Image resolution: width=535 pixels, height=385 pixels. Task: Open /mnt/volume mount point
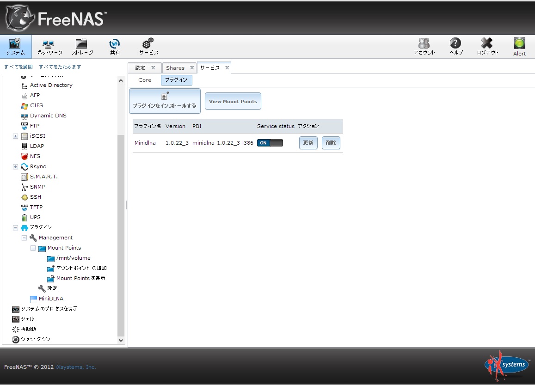pos(74,258)
